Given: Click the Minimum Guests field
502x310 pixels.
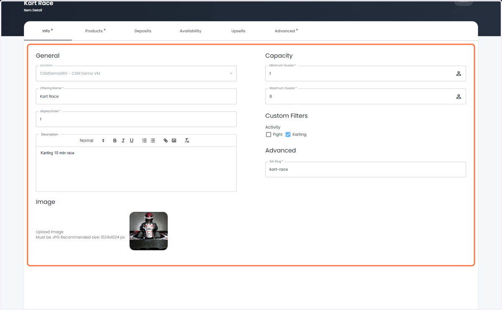Looking at the screenshot, I should pyautogui.click(x=366, y=74).
